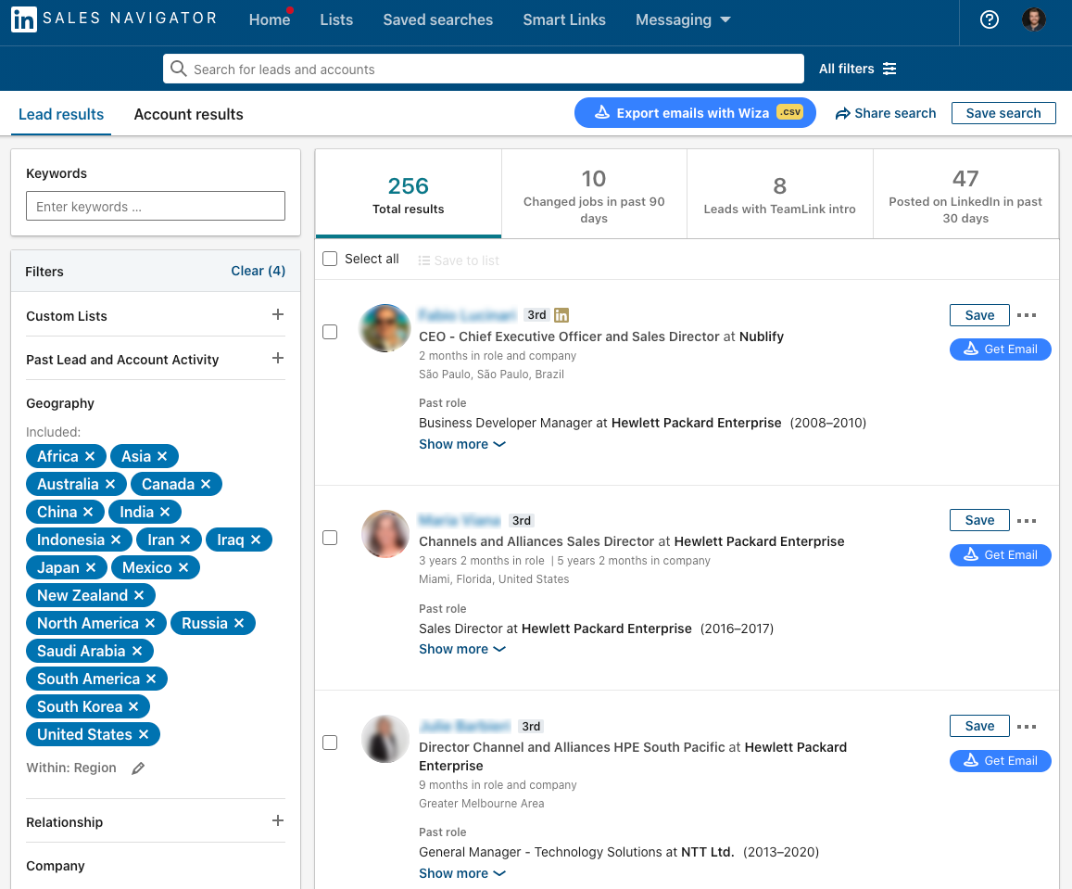Expand the Custom Lists filter
Screen dimensions: 1072x889
(278, 314)
